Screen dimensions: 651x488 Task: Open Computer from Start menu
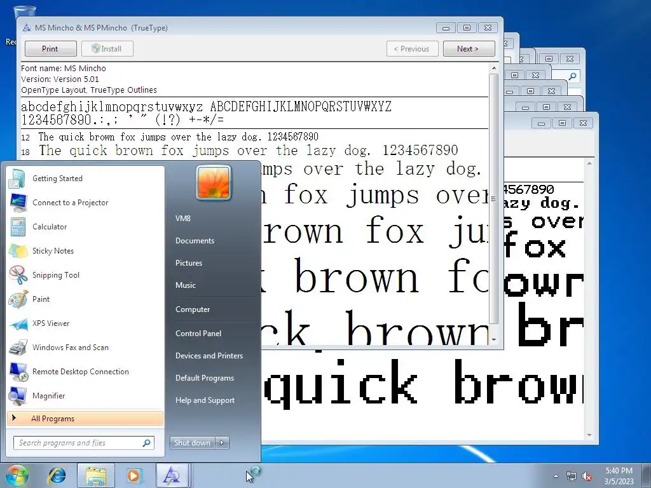[193, 309]
